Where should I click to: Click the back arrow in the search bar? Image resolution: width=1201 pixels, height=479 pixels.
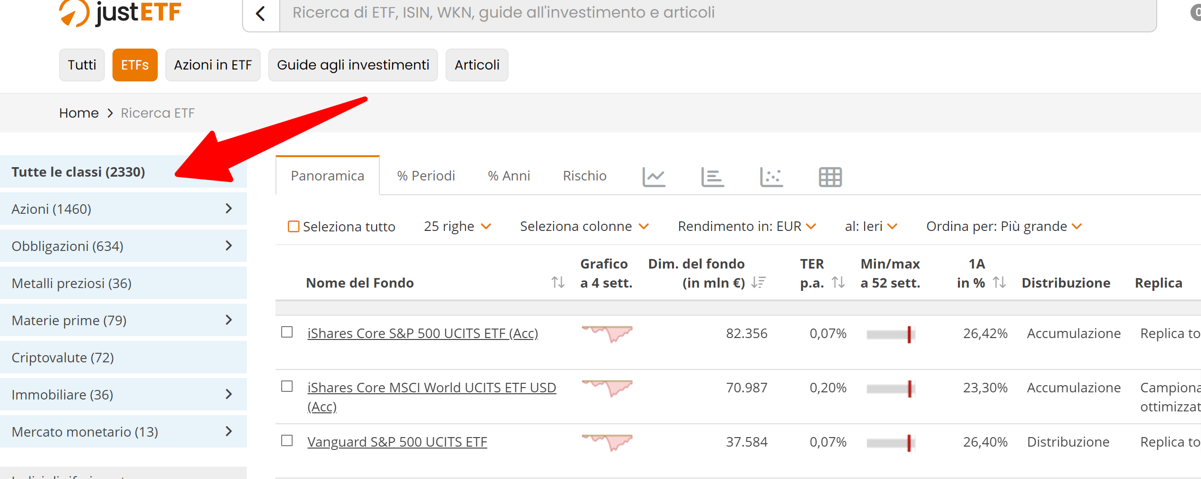(261, 13)
